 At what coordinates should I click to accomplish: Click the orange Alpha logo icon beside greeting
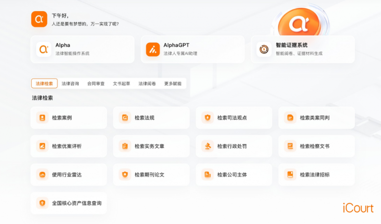(39, 19)
